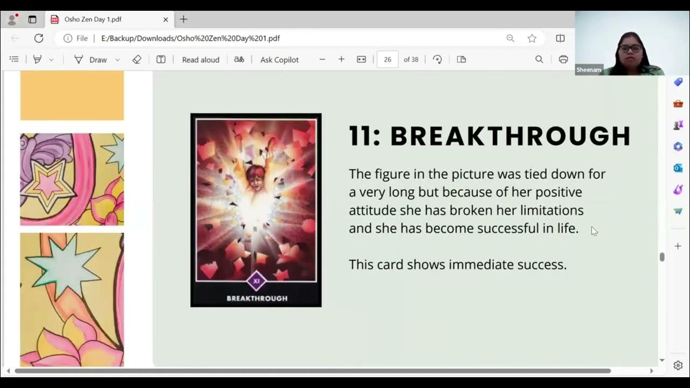Viewport: 690px width, 388px height.
Task: Print the PDF
Action: [x=563, y=59]
